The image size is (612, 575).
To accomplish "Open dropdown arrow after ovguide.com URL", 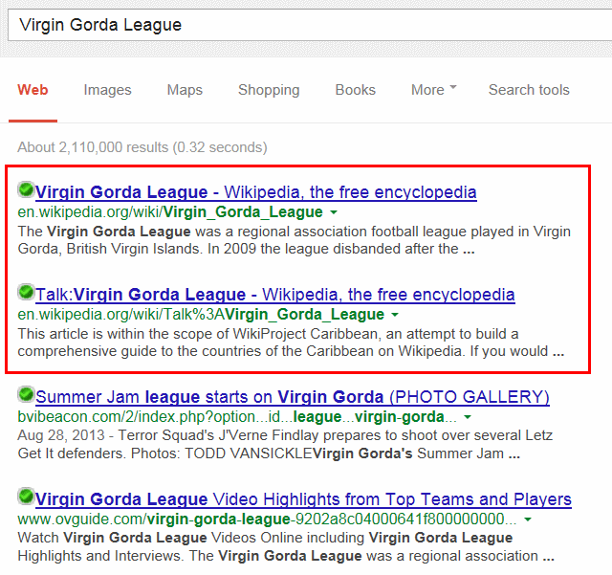I will (x=528, y=520).
